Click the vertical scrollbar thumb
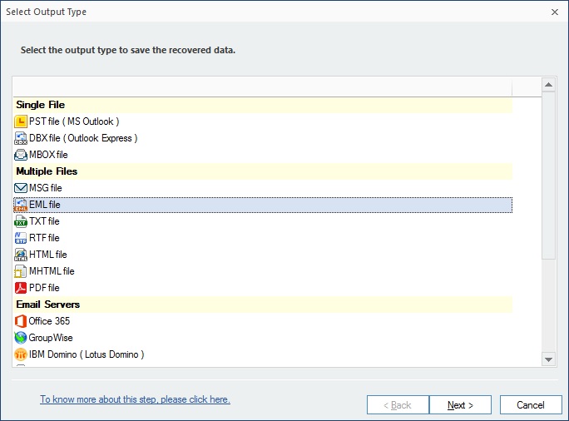Image resolution: width=569 pixels, height=421 pixels. (x=548, y=176)
